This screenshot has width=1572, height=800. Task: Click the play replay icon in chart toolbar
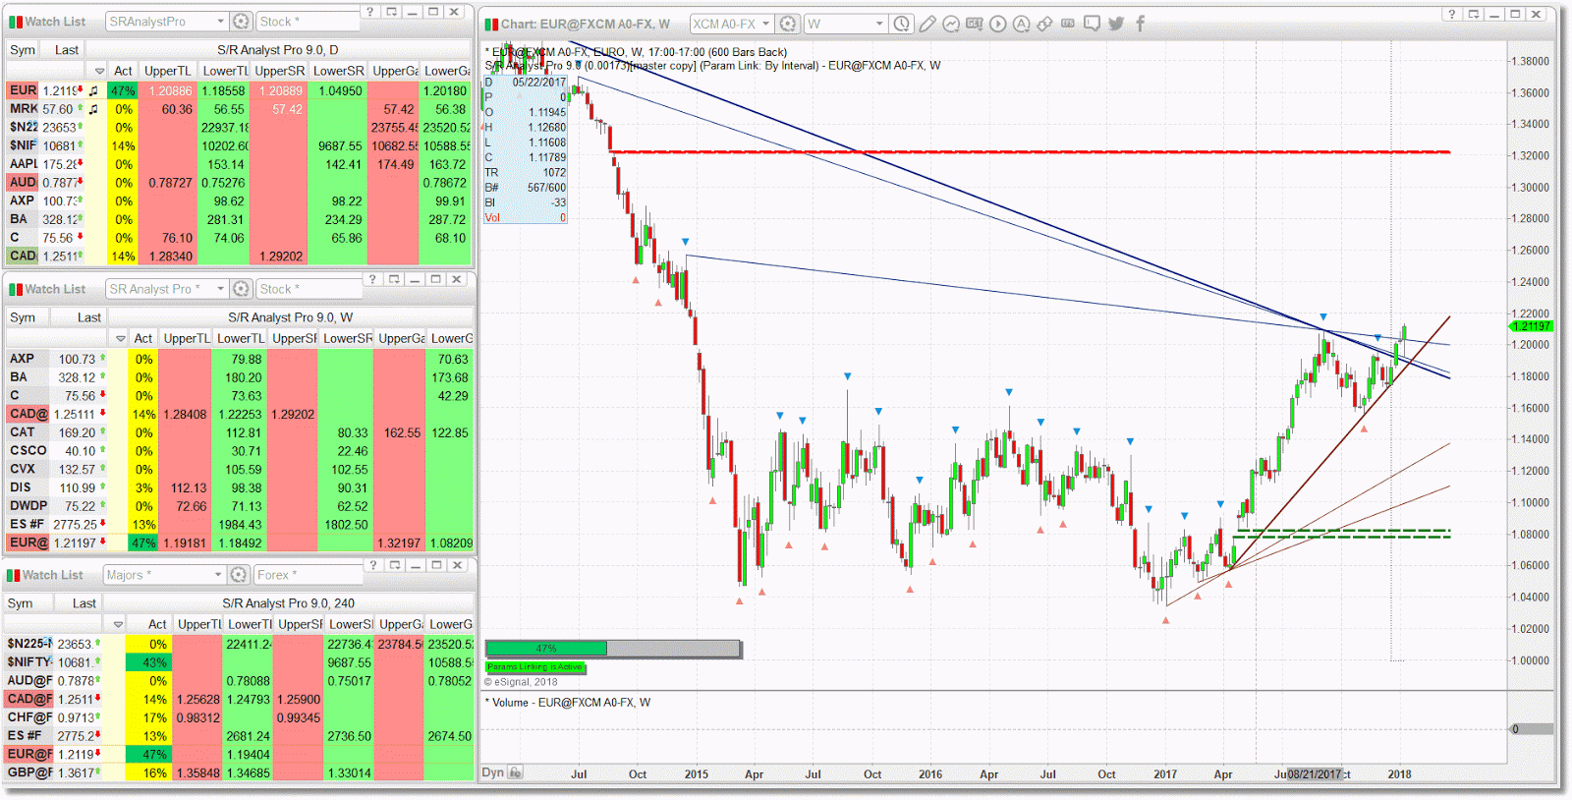[x=998, y=23]
